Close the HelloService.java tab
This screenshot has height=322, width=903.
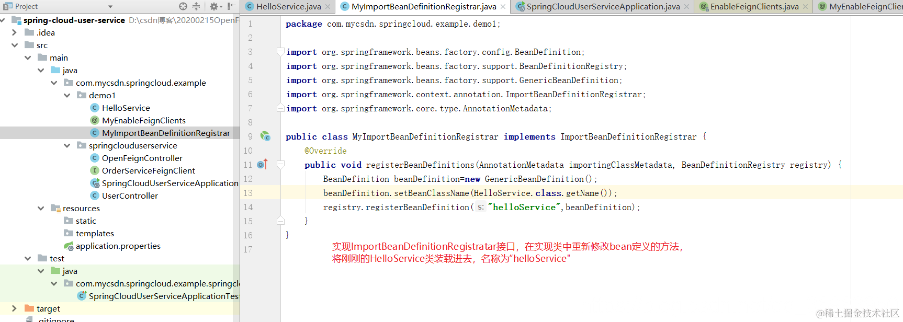pos(328,7)
